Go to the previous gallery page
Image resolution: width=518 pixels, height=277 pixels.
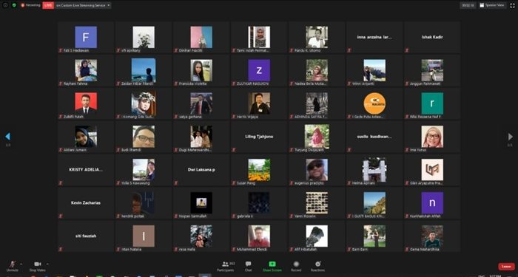click(7, 136)
